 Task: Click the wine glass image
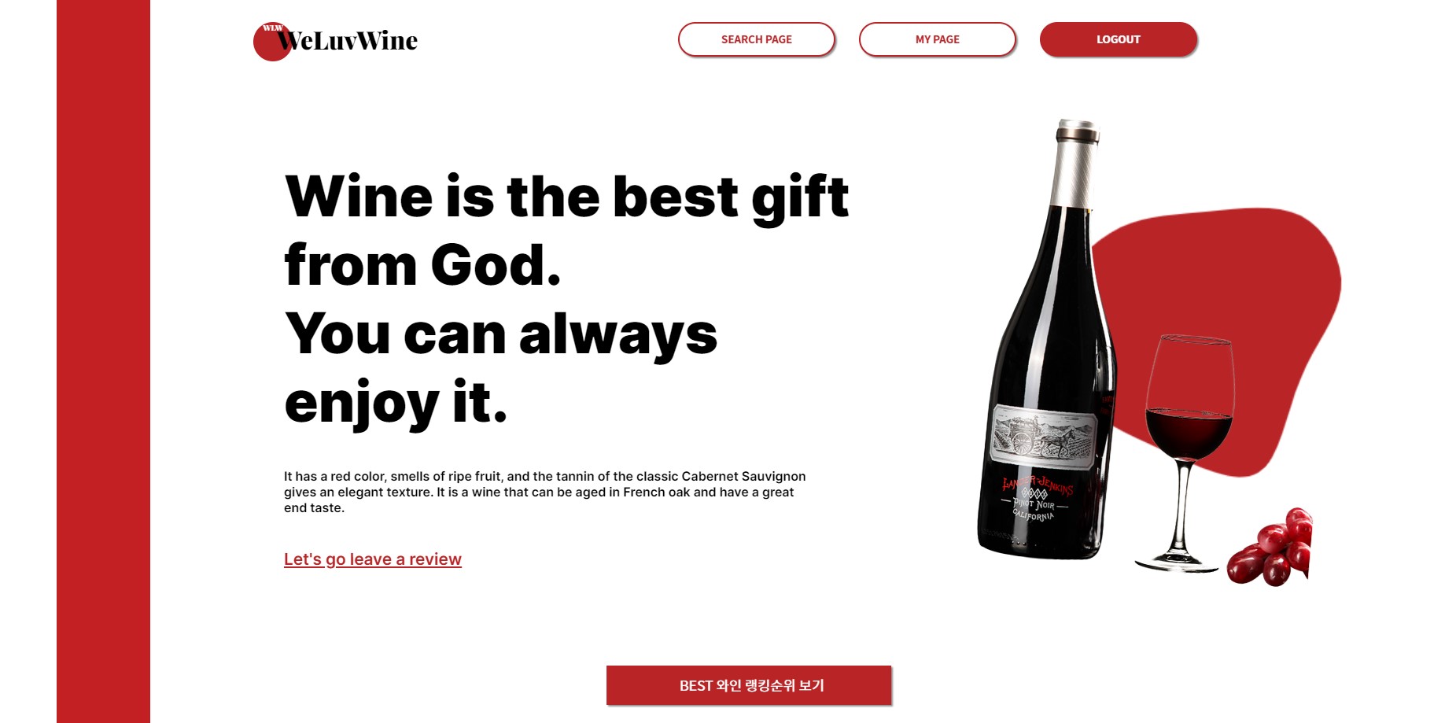coord(1186,452)
